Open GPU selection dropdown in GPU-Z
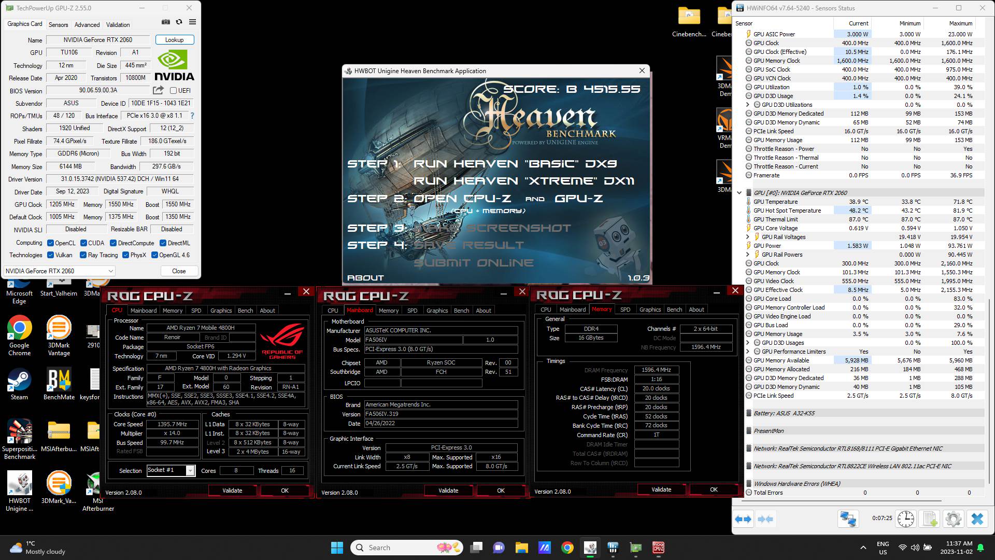This screenshot has width=995, height=560. (x=59, y=271)
